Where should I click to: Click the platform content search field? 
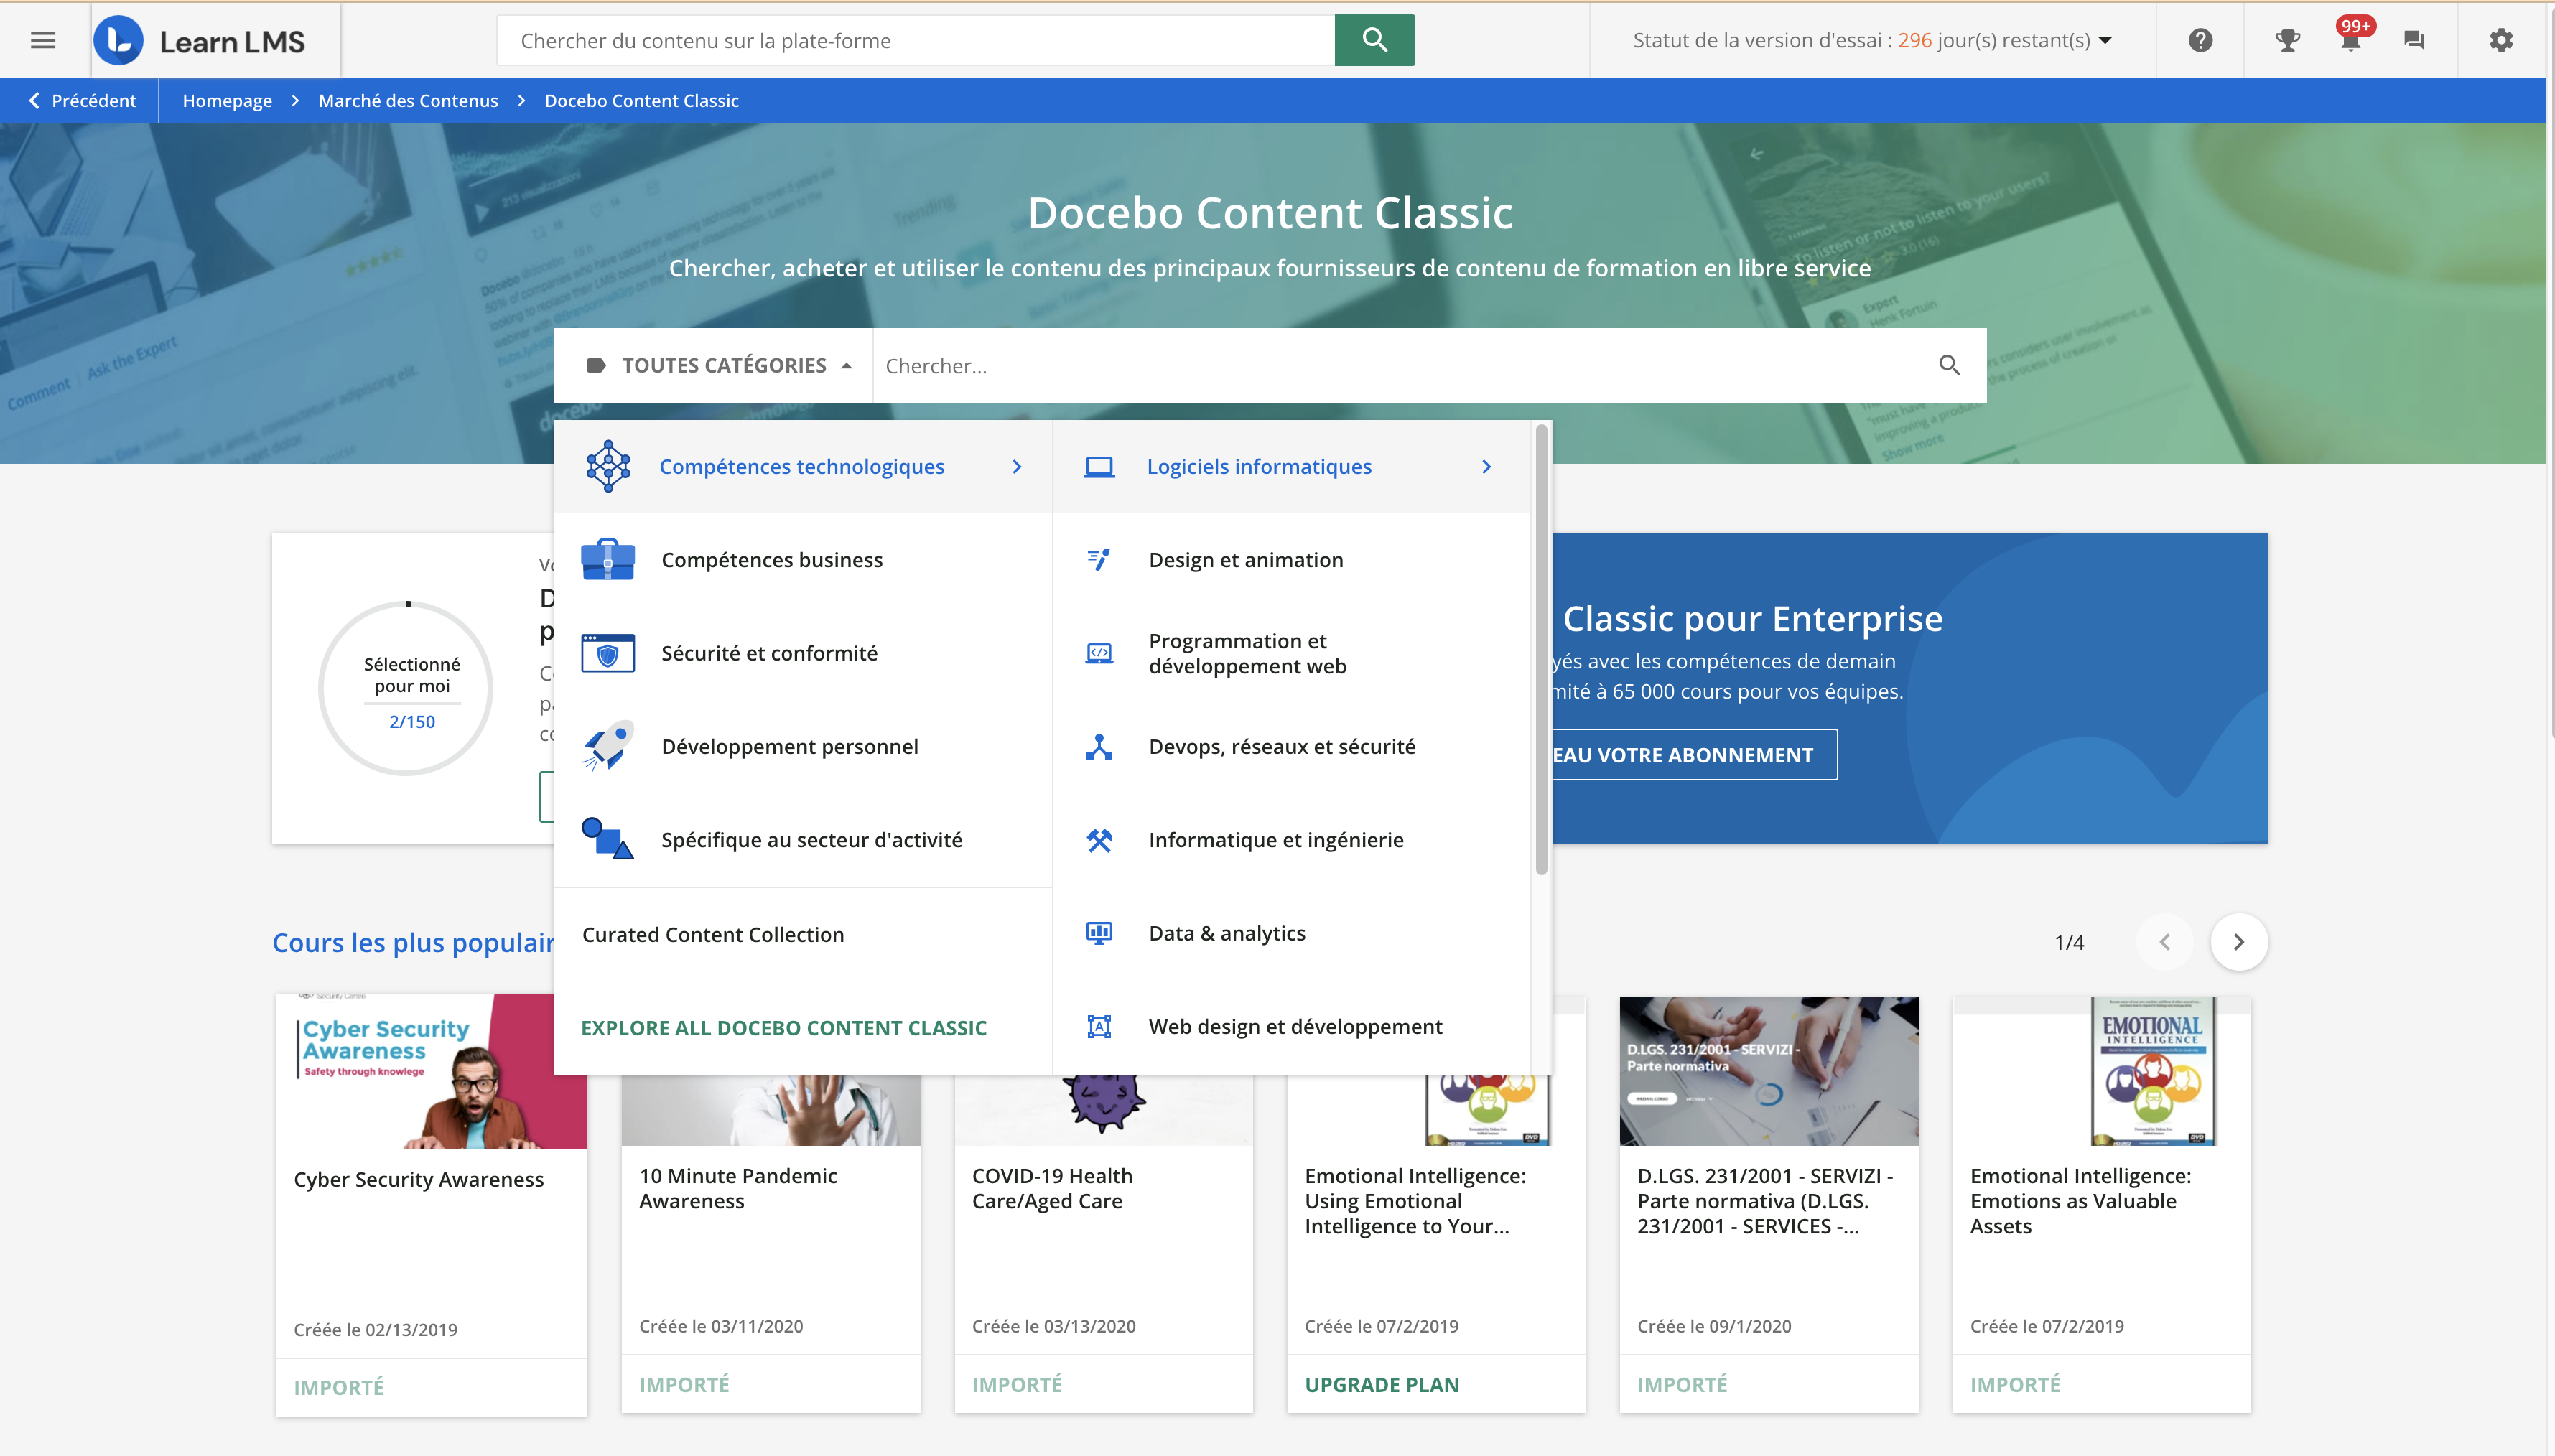coord(915,40)
